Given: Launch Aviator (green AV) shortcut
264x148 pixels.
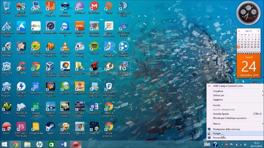Looking at the screenshot, I should tap(7, 108).
